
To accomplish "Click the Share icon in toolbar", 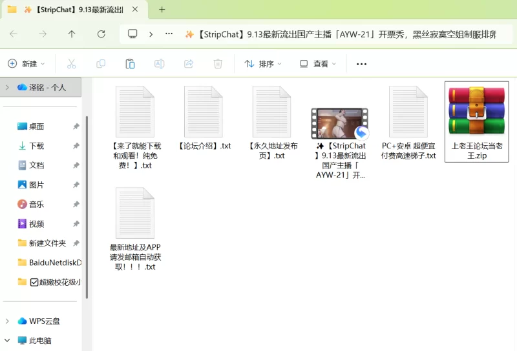I will [189, 64].
